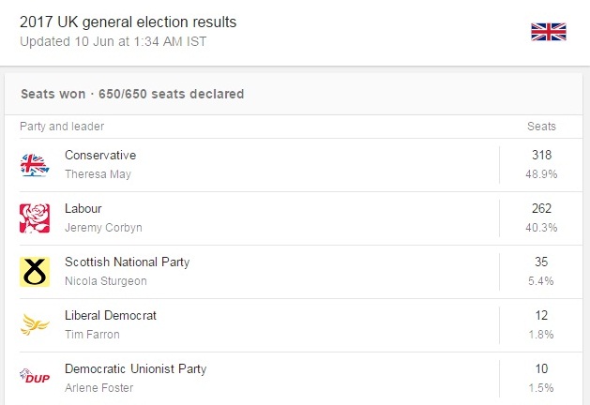
Task: Click leader name Jeremy Corbyn
Action: click(101, 228)
